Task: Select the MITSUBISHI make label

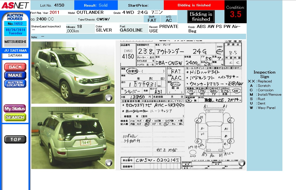Action: pyautogui.click(x=15, y=42)
